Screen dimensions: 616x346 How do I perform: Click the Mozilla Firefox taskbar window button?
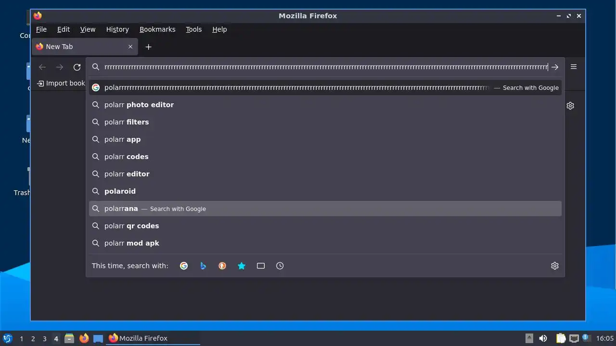(153, 338)
